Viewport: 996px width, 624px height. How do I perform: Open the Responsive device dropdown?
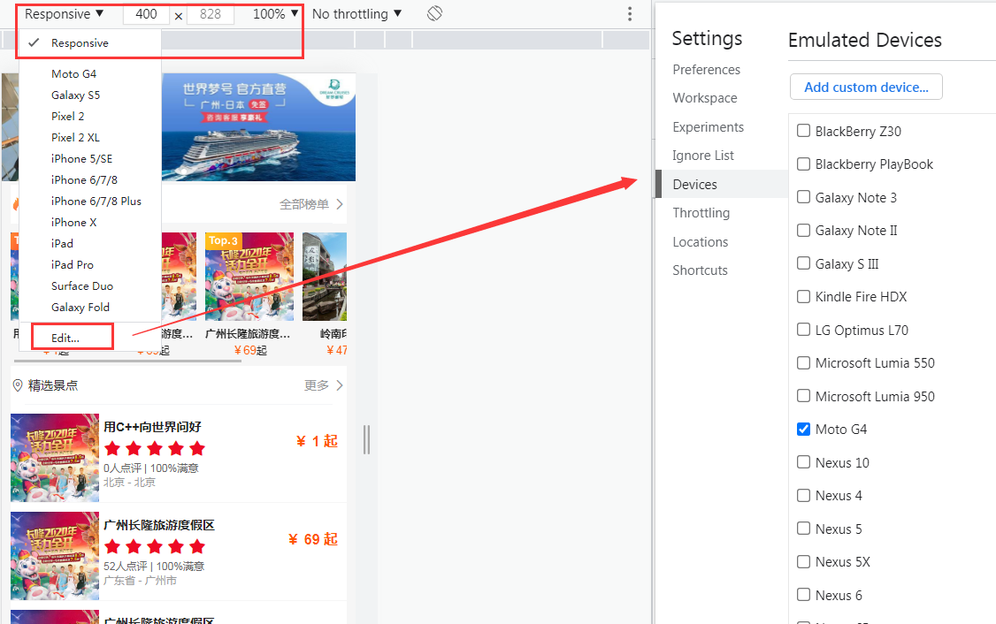tap(65, 14)
